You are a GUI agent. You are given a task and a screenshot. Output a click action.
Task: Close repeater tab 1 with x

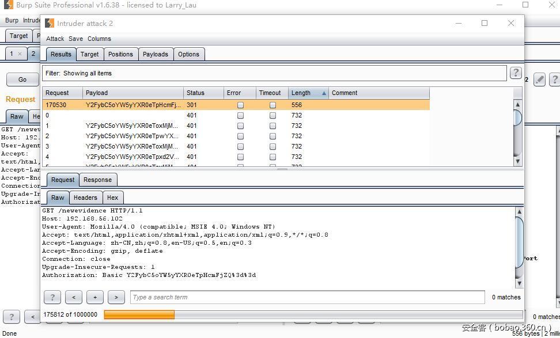click(x=20, y=54)
